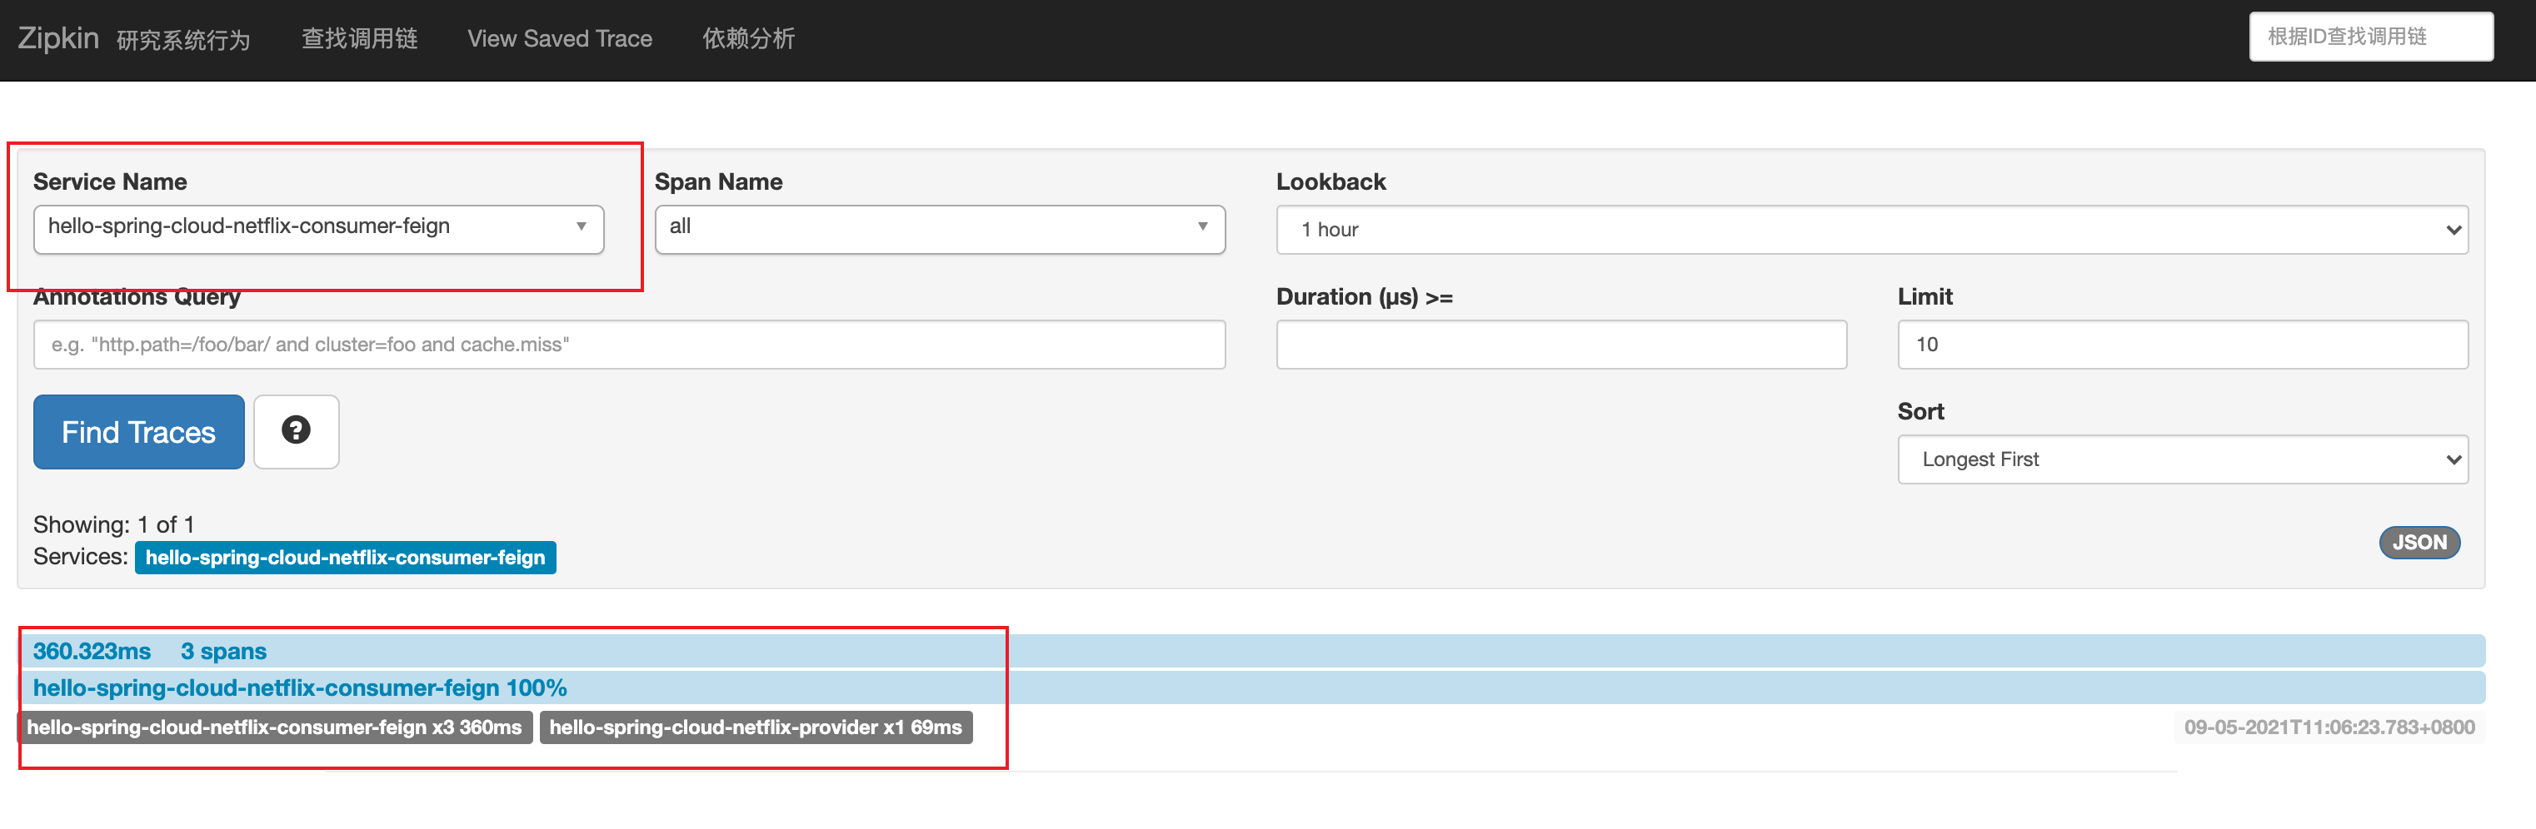This screenshot has width=2536, height=829.
Task: Click the blue consumer-feign service tag
Action: tap(345, 558)
